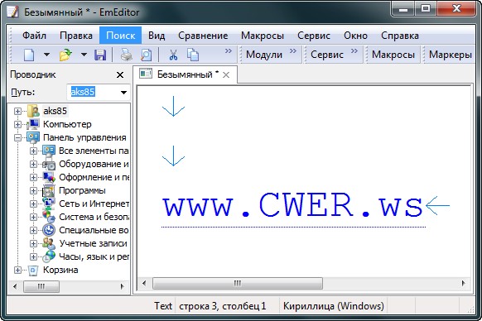482x321 pixels.
Task: Select the Безымянный document tab
Action: click(x=185, y=74)
